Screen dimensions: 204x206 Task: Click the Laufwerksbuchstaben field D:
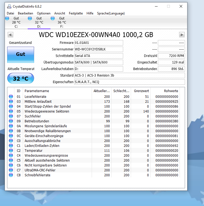[x=99, y=69]
